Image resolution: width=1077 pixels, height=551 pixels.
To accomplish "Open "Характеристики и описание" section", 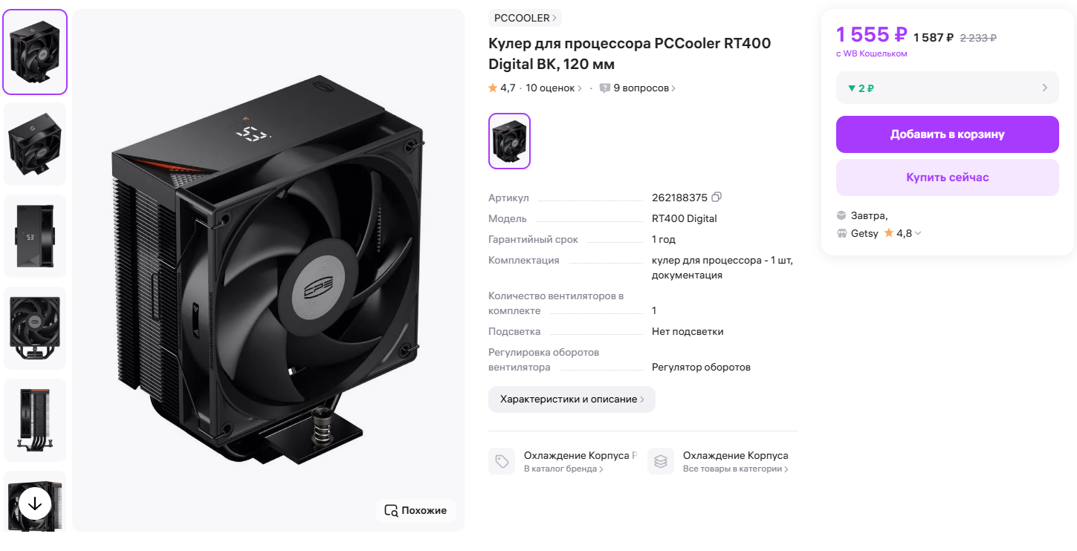I will pyautogui.click(x=572, y=400).
